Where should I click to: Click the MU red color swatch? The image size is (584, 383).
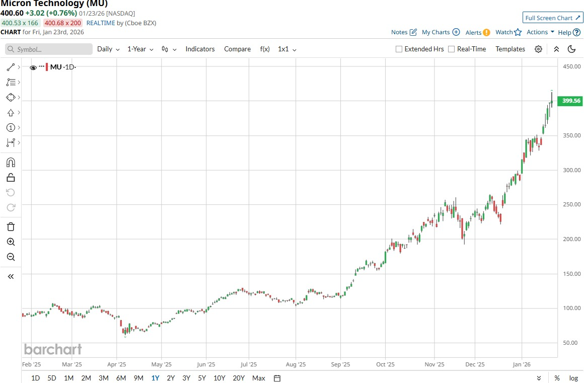tap(46, 67)
